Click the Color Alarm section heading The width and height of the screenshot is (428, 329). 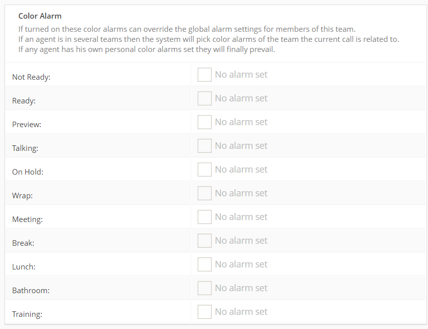pos(40,16)
